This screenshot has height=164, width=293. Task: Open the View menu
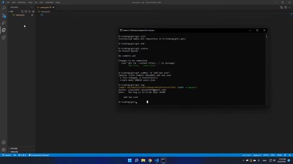tap(30, 2)
